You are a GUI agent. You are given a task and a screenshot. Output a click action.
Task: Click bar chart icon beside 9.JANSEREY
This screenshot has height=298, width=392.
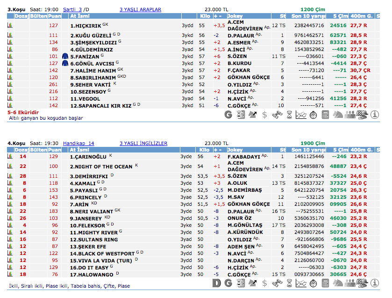tap(10, 218)
